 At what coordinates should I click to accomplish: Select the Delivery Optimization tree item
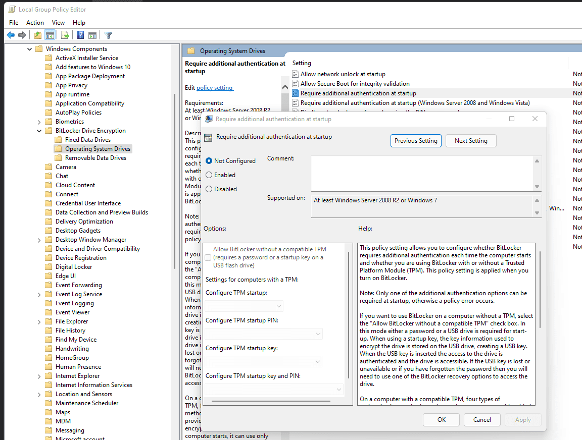(84, 222)
